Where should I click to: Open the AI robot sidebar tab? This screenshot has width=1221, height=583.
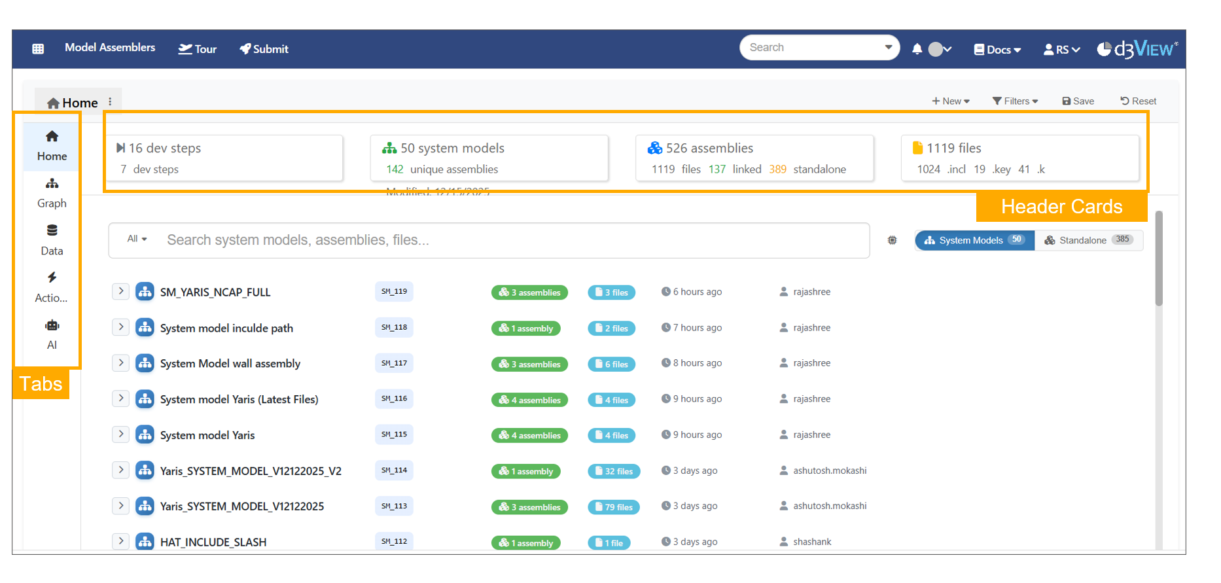[52, 334]
